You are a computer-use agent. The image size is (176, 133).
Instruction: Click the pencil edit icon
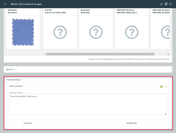(162, 4)
